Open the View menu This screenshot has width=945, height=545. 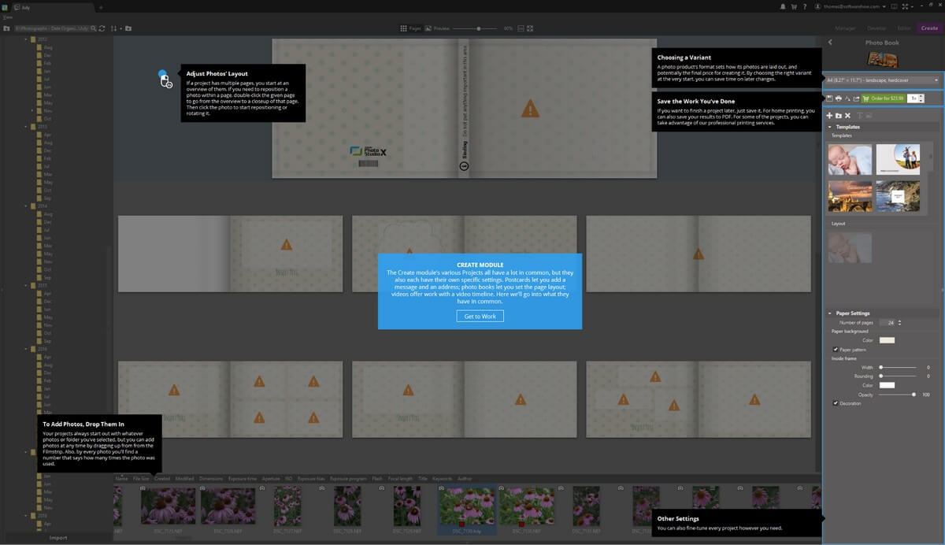click(8, 17)
